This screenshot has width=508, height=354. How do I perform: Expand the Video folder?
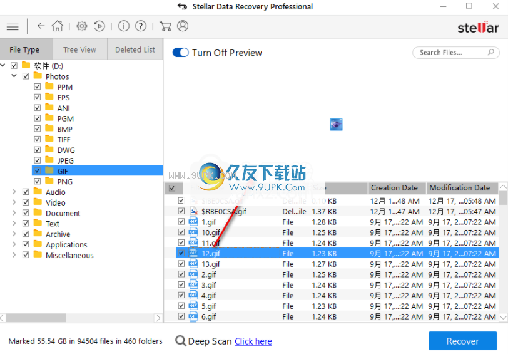(14, 202)
